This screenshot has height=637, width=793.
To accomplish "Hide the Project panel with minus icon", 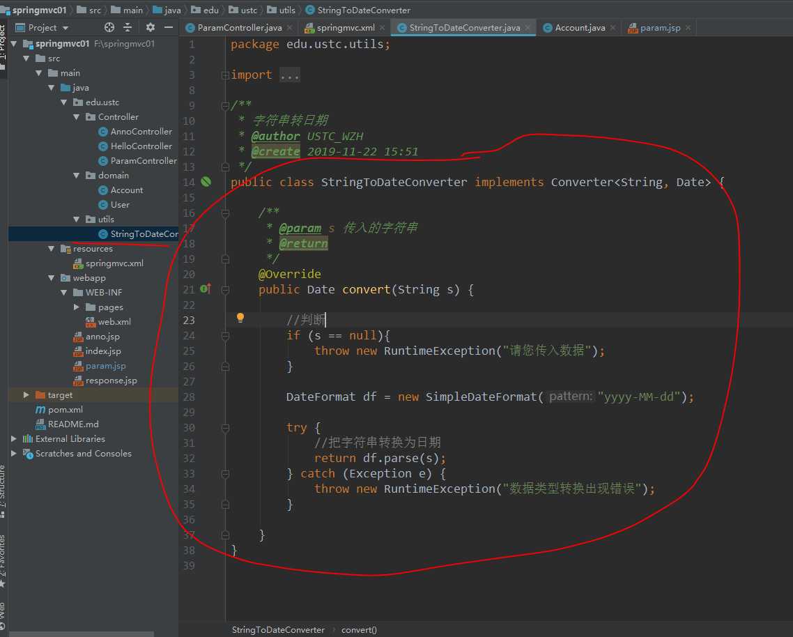I will click(169, 27).
